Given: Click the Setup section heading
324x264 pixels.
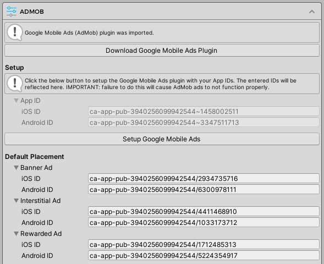Looking at the screenshot, I should coord(14,68).
